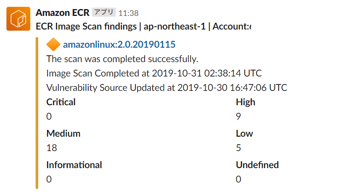Screen dimensions: 348x195
Task: Select the High count value 9
Action: [238, 116]
